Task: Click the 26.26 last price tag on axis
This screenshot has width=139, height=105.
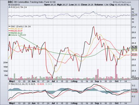Action: coord(134,47)
